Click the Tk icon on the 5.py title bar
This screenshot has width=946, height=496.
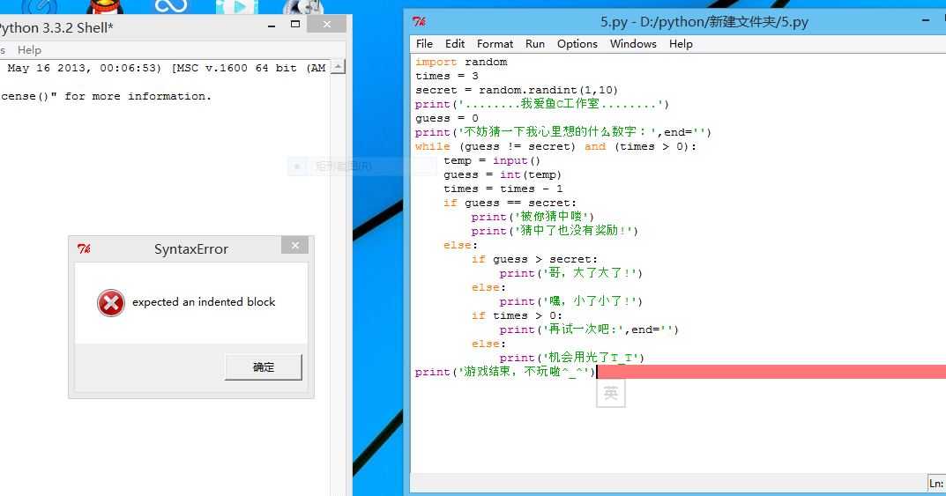coord(420,21)
